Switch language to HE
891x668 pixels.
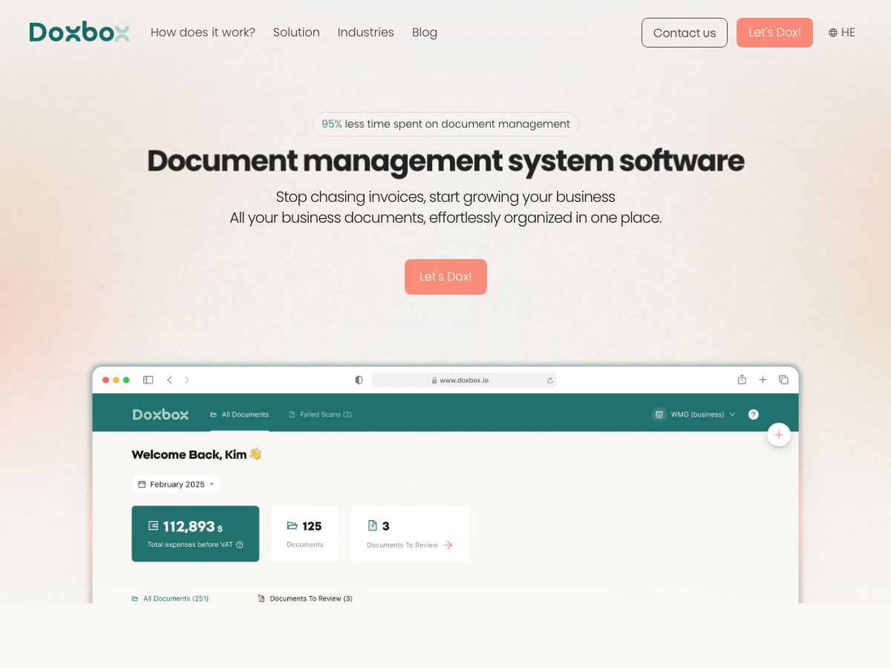[x=847, y=33]
